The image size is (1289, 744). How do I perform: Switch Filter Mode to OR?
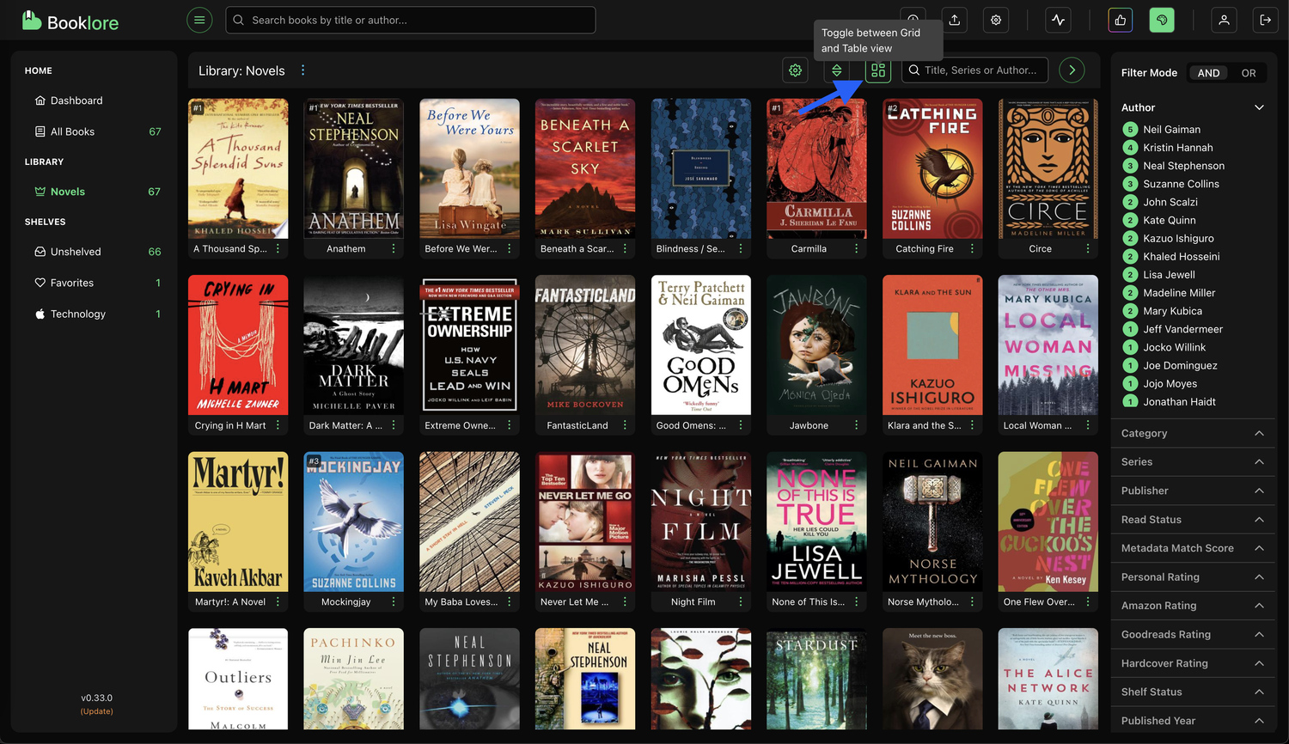1249,72
